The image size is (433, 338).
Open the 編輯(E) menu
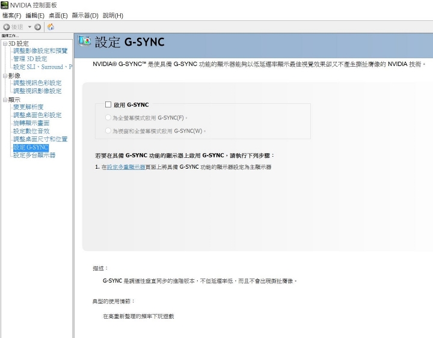click(x=35, y=16)
